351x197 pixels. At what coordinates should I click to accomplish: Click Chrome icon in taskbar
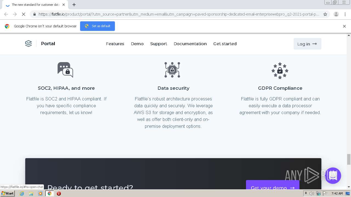49,193
